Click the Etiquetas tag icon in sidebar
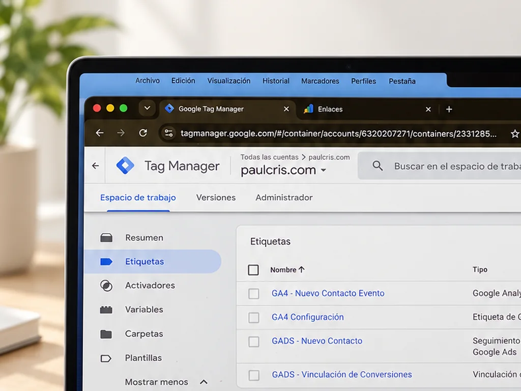The image size is (521, 391). click(x=106, y=262)
